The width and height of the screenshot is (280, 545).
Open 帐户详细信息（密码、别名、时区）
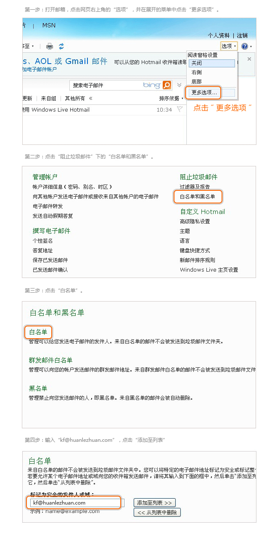(72, 187)
